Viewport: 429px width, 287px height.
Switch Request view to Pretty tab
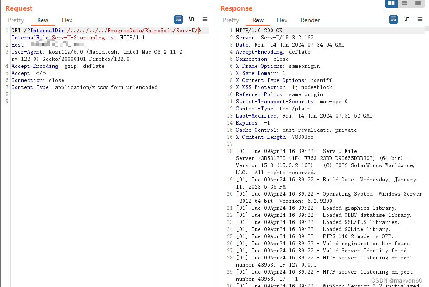coord(16,20)
